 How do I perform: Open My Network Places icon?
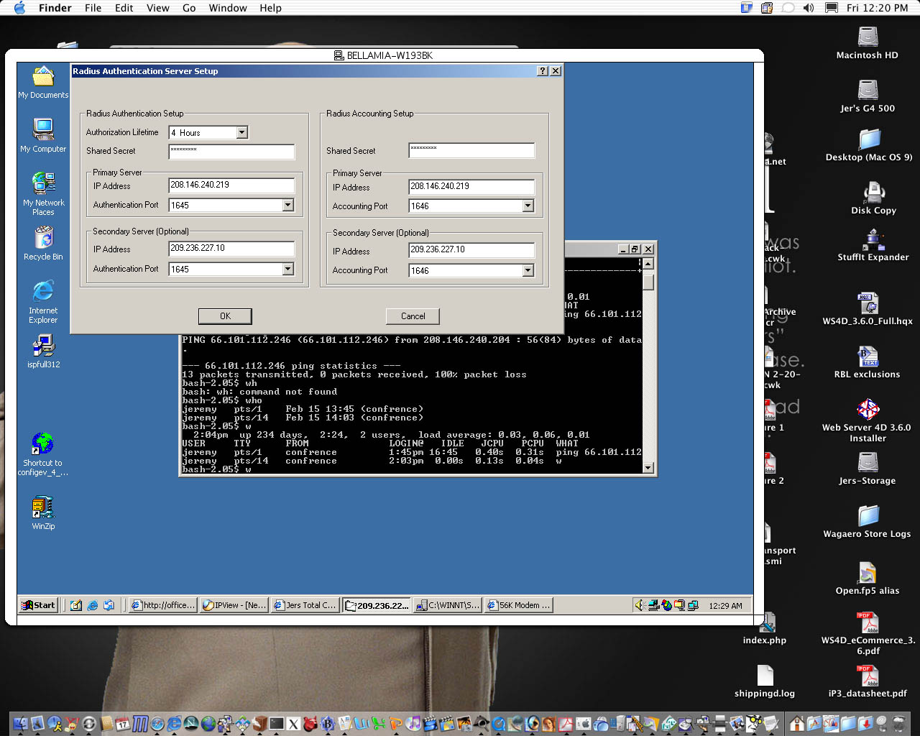(x=43, y=185)
